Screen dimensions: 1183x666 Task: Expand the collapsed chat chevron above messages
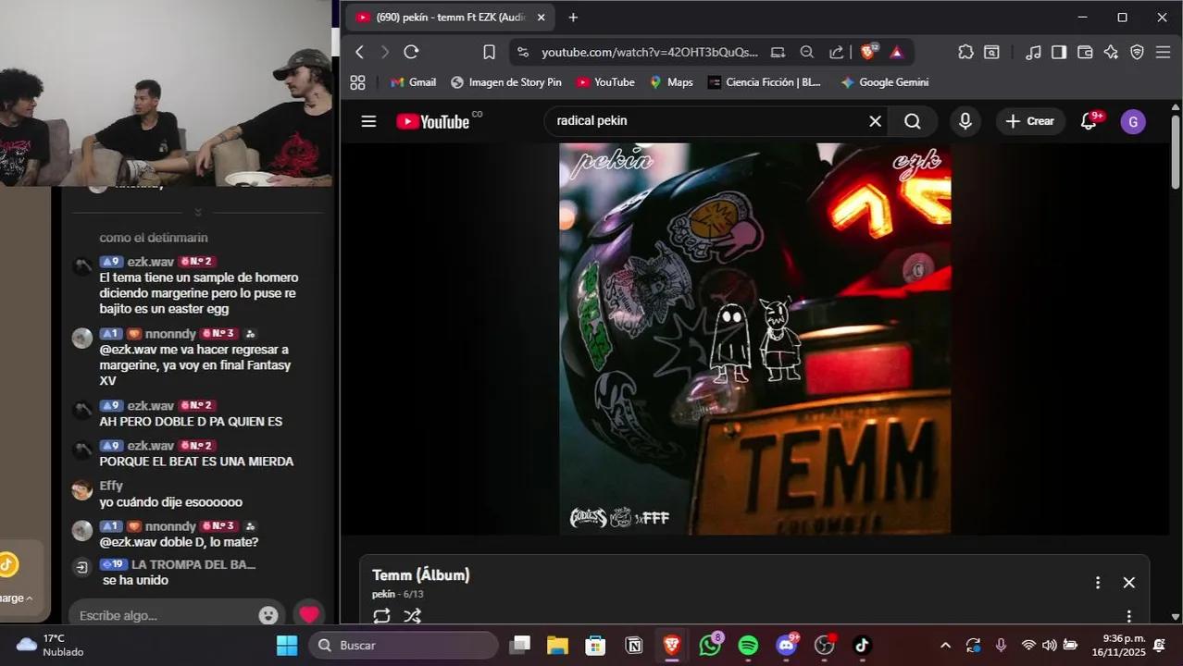click(x=197, y=213)
